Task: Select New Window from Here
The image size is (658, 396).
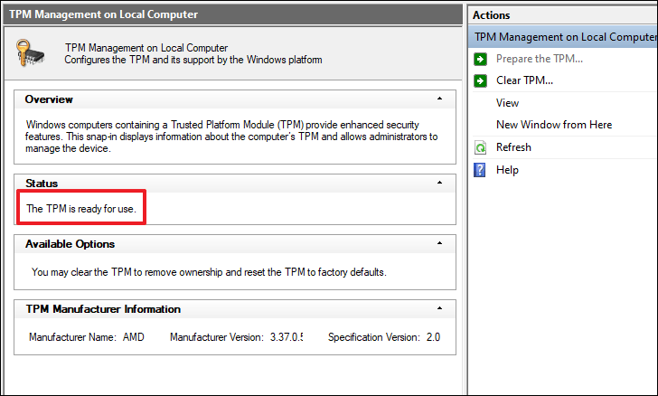Action: tap(554, 125)
